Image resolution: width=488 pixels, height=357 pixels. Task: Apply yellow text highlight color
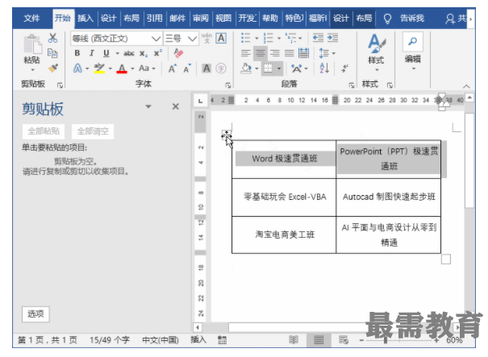(99, 68)
